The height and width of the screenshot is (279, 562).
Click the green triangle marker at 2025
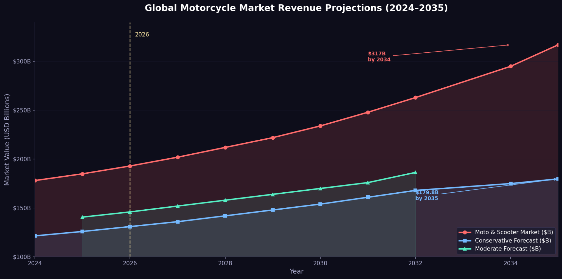82,217
